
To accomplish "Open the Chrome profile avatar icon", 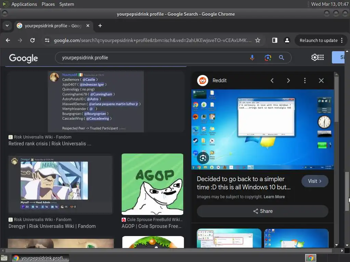I will point(287,40).
